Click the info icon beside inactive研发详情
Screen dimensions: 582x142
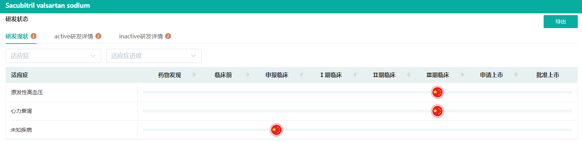(168, 36)
